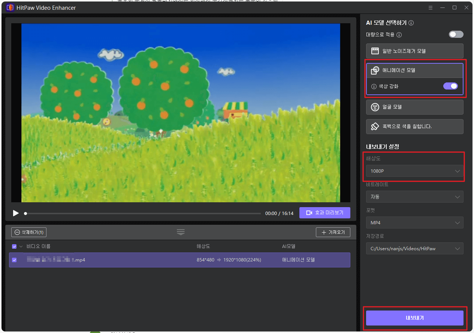Click the video progress slider handle

[25, 214]
